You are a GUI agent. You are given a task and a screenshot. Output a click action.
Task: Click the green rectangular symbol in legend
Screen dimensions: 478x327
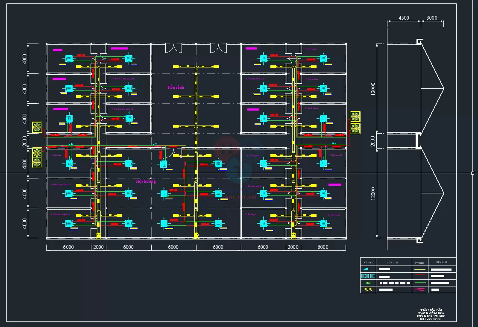[x=367, y=283]
